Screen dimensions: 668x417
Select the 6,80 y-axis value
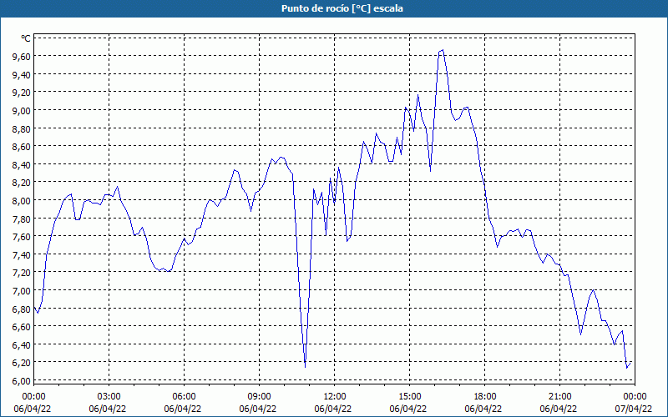pos(22,309)
